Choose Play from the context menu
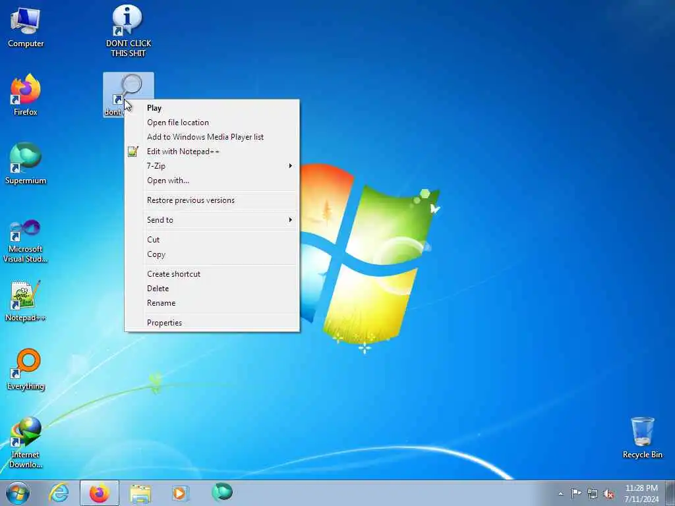 212,108
